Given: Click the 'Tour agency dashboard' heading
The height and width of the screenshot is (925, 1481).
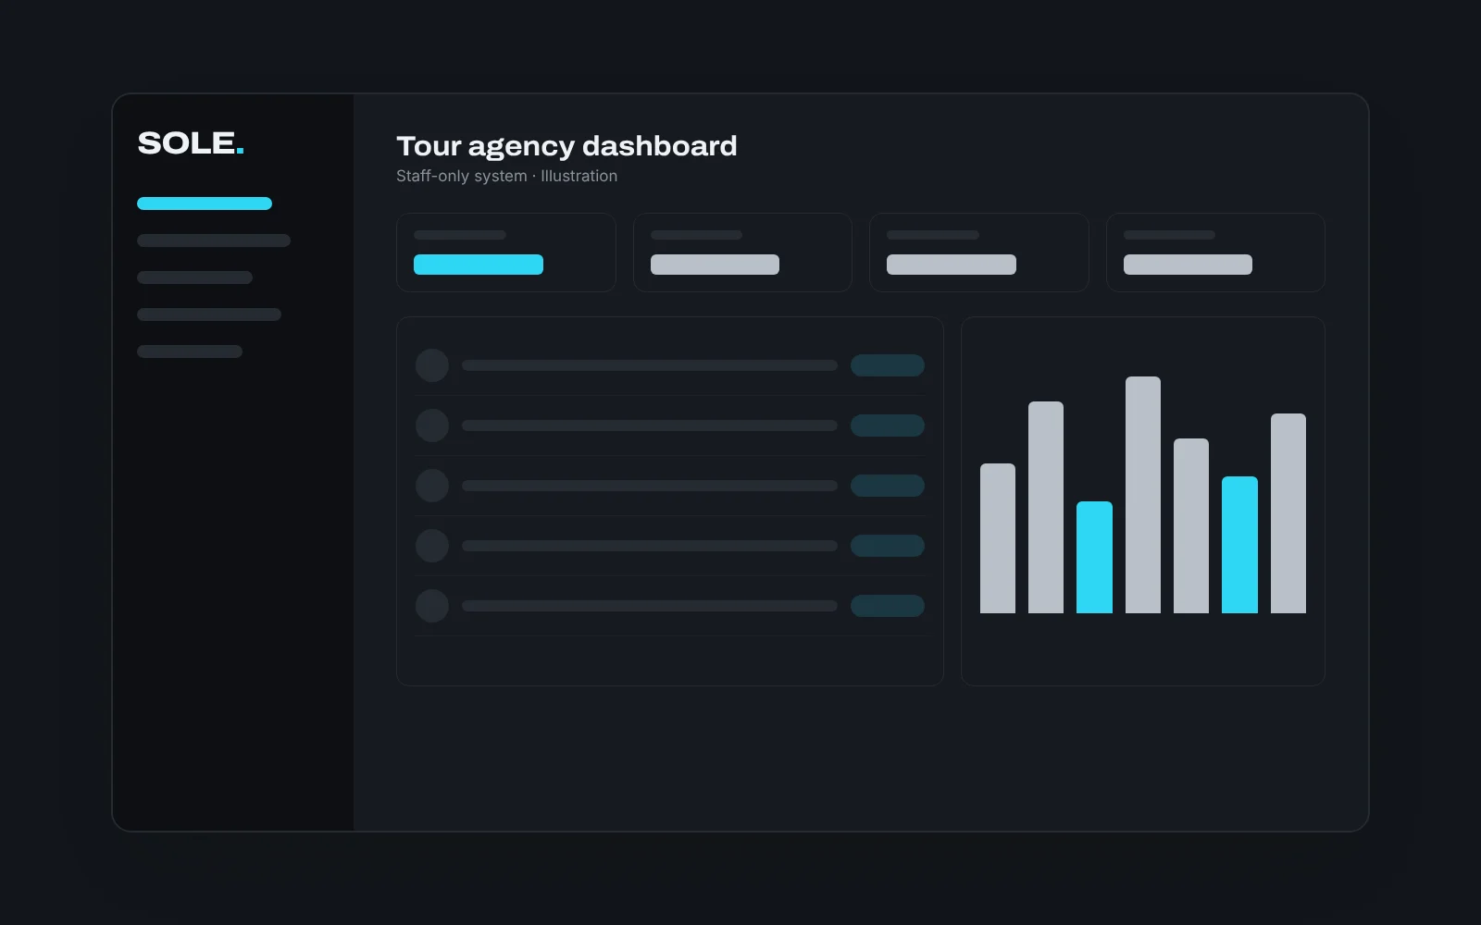Looking at the screenshot, I should click(x=566, y=146).
